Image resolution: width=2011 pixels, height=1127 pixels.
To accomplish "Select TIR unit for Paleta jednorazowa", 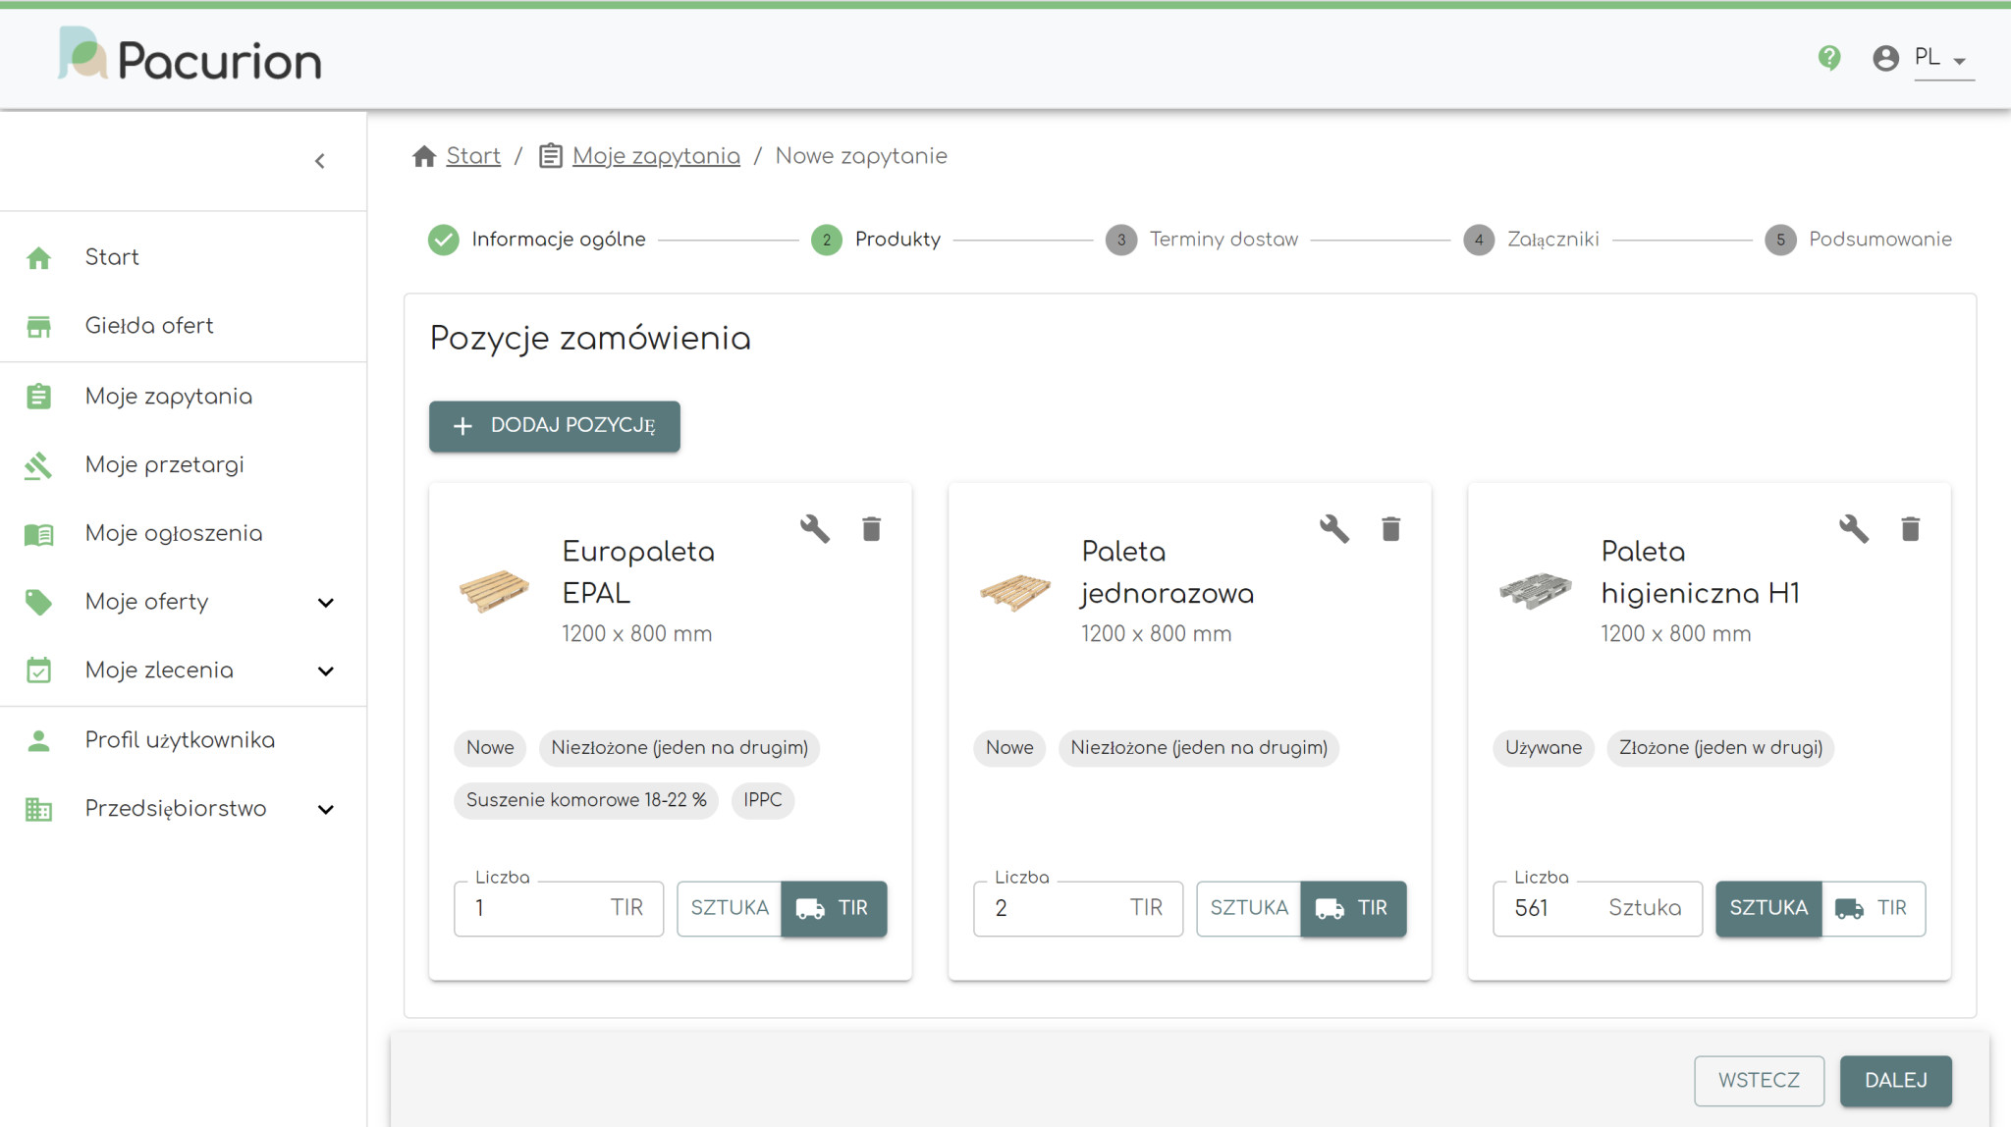I will point(1353,908).
